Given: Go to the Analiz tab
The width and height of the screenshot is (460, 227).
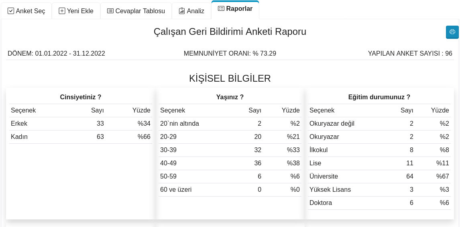Looking at the screenshot, I should (x=191, y=11).
